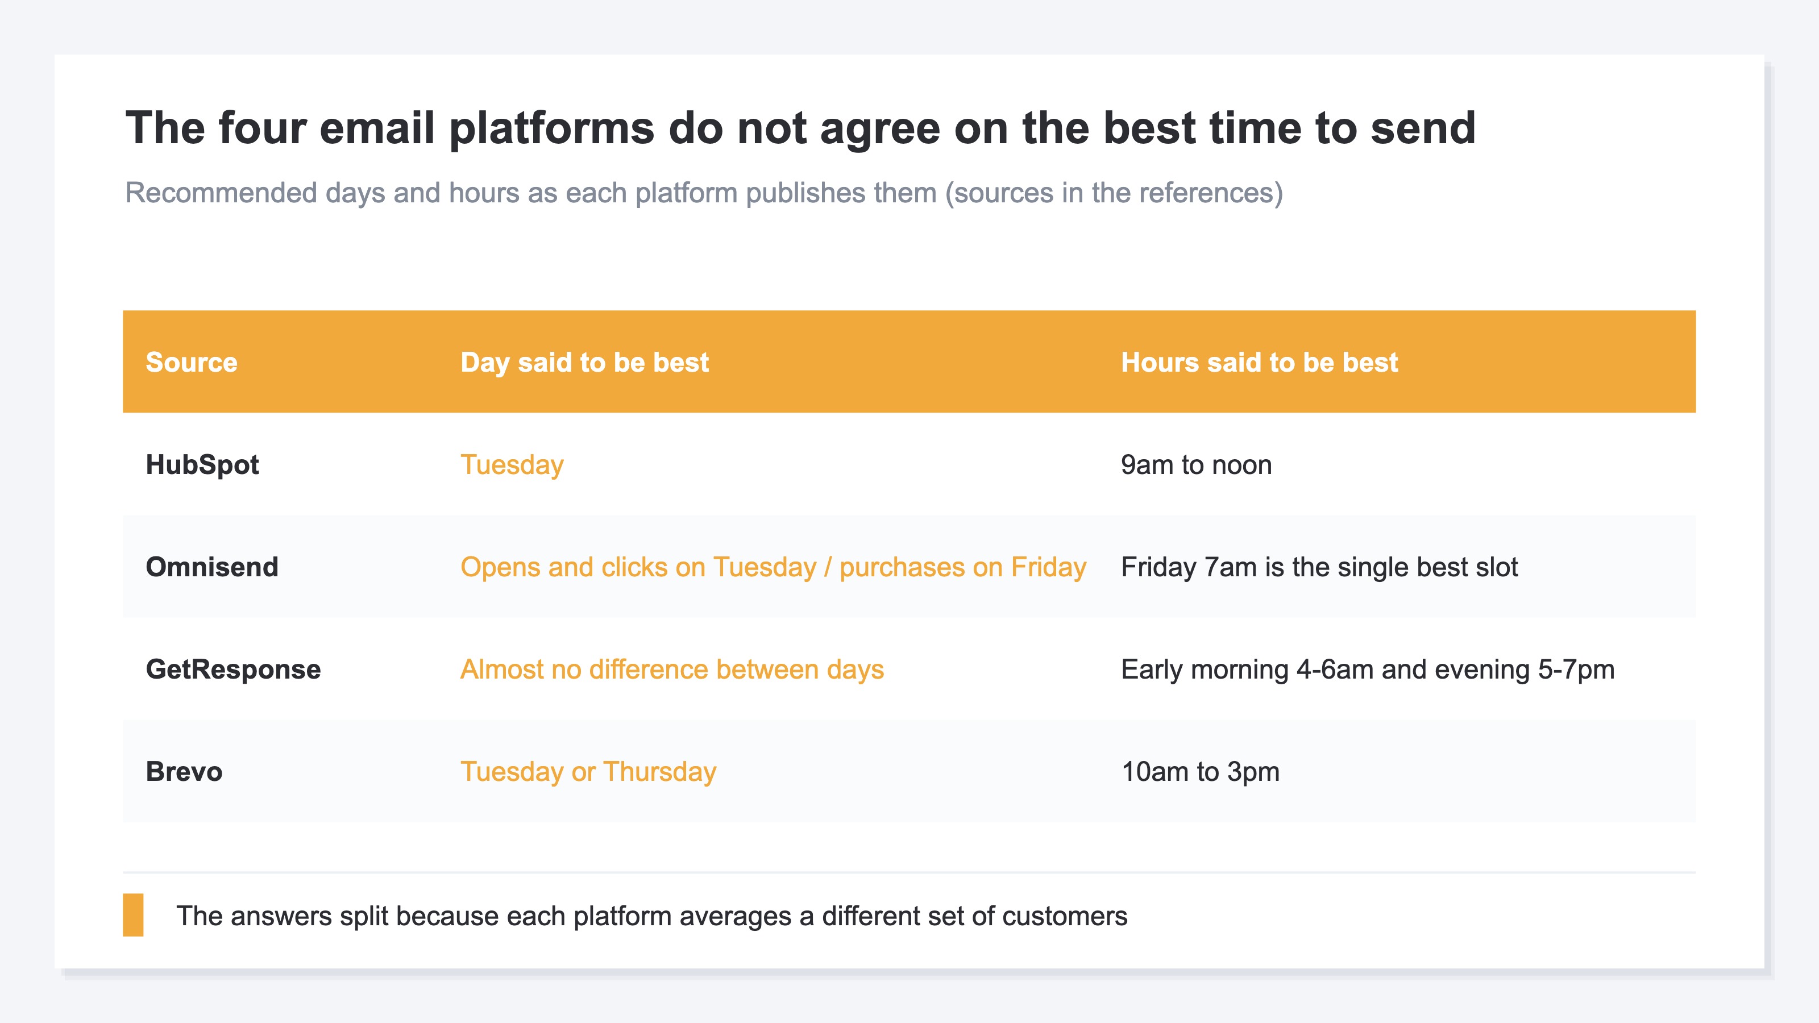Select the 10am to 3pm cell

(1200, 772)
